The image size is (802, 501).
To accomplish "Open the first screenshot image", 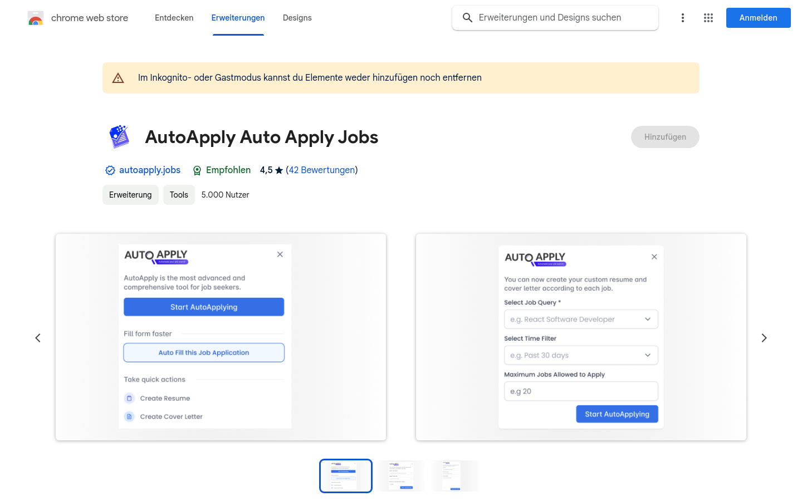I will coord(221,337).
